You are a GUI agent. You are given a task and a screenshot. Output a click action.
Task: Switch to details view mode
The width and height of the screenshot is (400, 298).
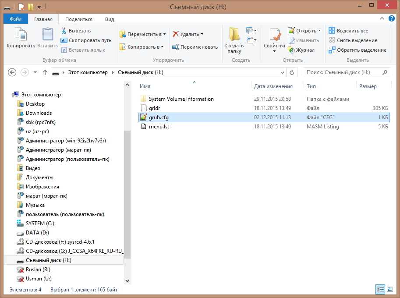pyautogui.click(x=379, y=290)
